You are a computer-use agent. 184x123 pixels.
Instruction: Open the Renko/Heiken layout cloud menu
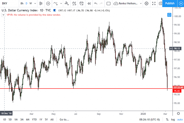(125, 4)
